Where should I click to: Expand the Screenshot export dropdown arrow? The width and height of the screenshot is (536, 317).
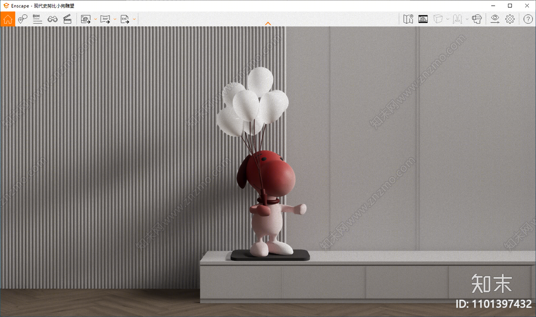[95, 19]
